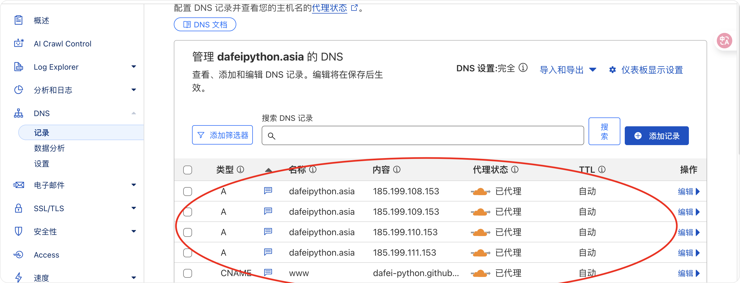
Task: Click the info icon beside TTL header
Action: point(602,169)
